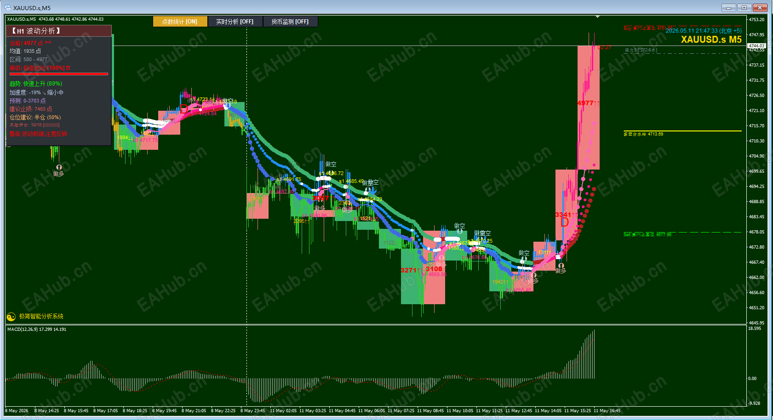Viewport: 773px width, 420px height.
Task: Click the yin-yang logo icon at the bottom left of the chart
Action: 11,317
